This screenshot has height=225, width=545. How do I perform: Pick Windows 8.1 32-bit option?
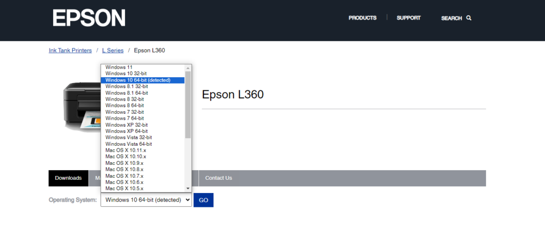(143, 87)
